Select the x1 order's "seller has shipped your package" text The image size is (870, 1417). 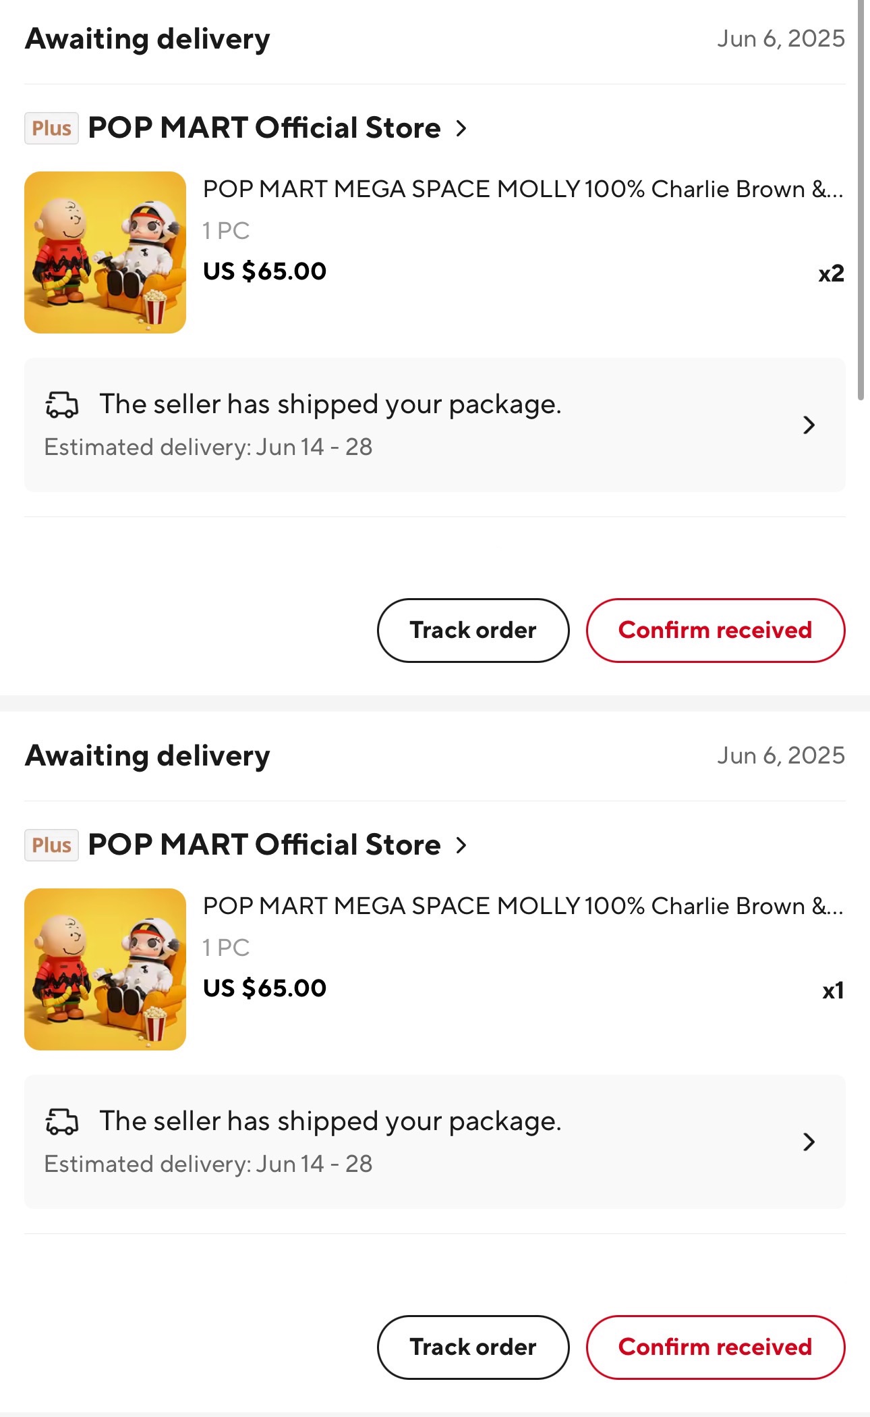pos(330,1121)
